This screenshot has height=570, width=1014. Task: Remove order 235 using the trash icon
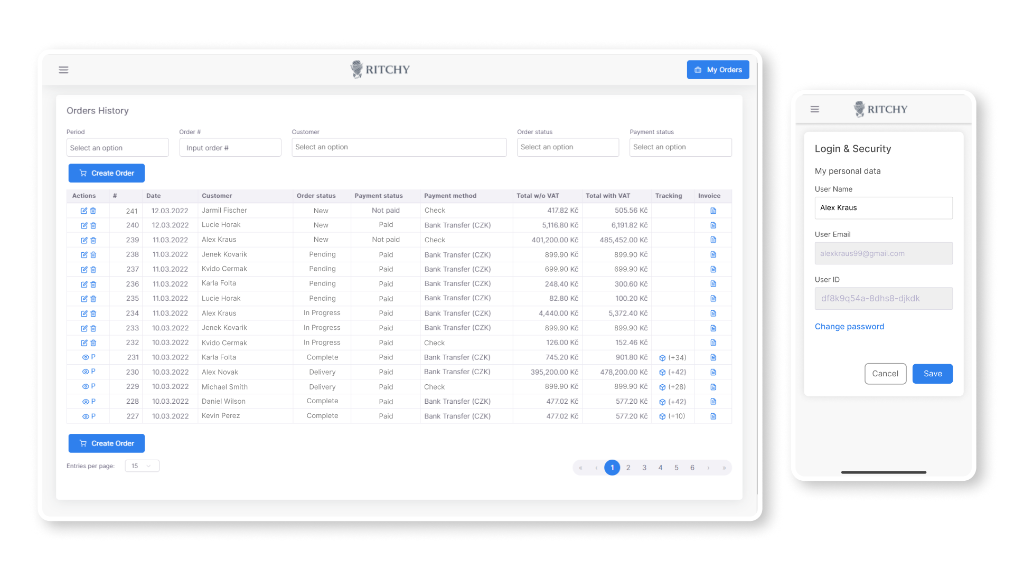[x=93, y=299]
